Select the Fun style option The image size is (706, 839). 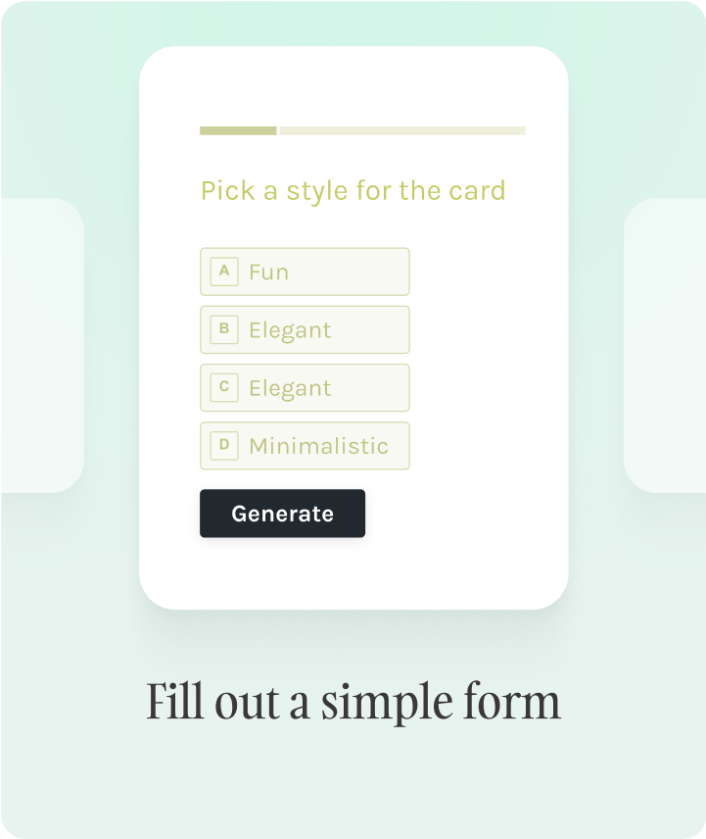[305, 271]
